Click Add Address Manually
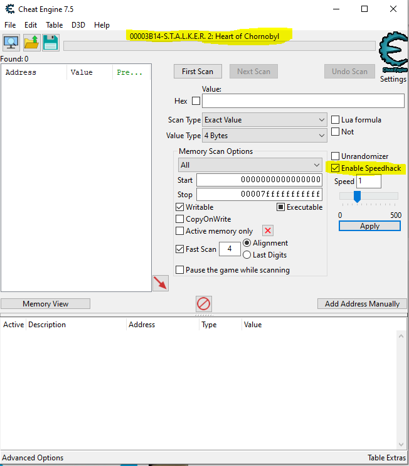The image size is (409, 466). (x=362, y=304)
